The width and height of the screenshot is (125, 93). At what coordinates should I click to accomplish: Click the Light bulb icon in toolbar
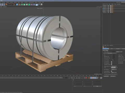(42, 4)
